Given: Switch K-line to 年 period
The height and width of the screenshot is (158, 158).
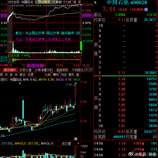Looking at the screenshot, I should [16, 75].
